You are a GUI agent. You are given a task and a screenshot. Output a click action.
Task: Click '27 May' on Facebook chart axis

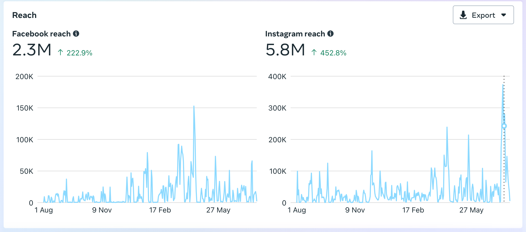coord(218,210)
